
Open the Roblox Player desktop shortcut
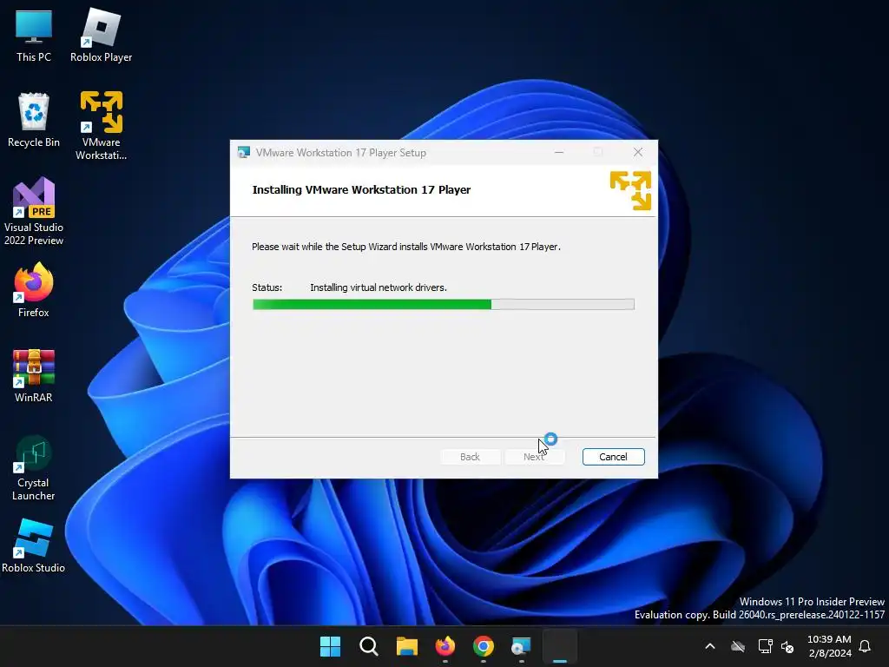(101, 35)
